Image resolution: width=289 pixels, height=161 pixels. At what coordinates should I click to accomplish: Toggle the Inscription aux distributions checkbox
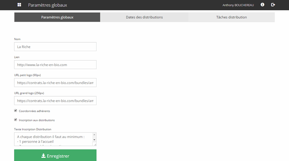[x=16, y=120]
